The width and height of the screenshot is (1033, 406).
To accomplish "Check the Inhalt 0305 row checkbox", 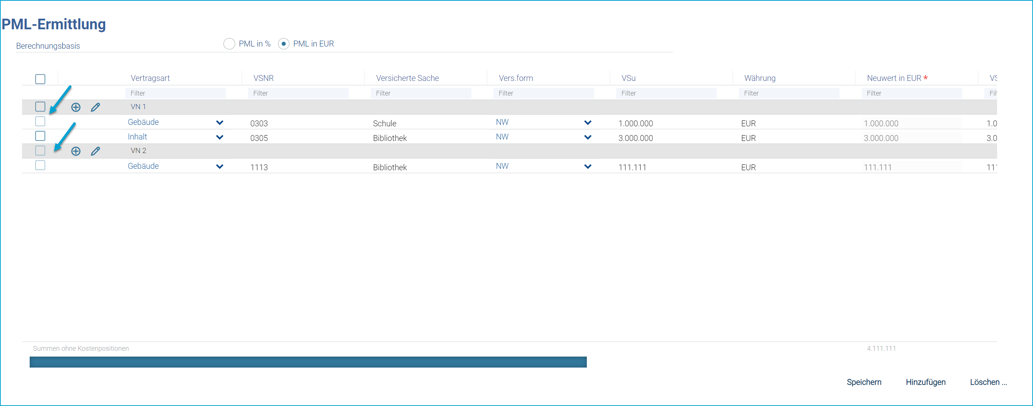I will [x=40, y=136].
